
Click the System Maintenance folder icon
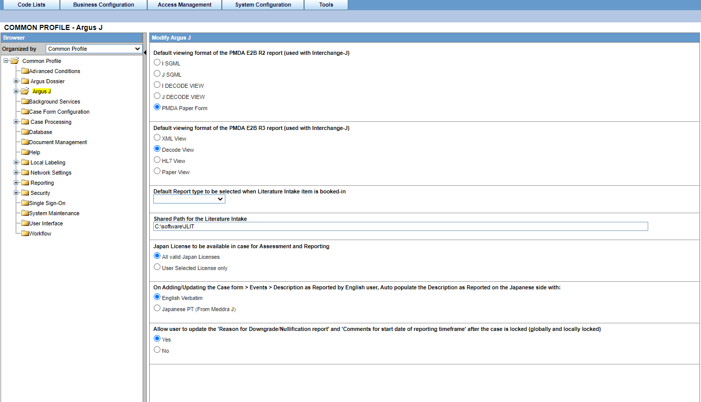tap(25, 213)
